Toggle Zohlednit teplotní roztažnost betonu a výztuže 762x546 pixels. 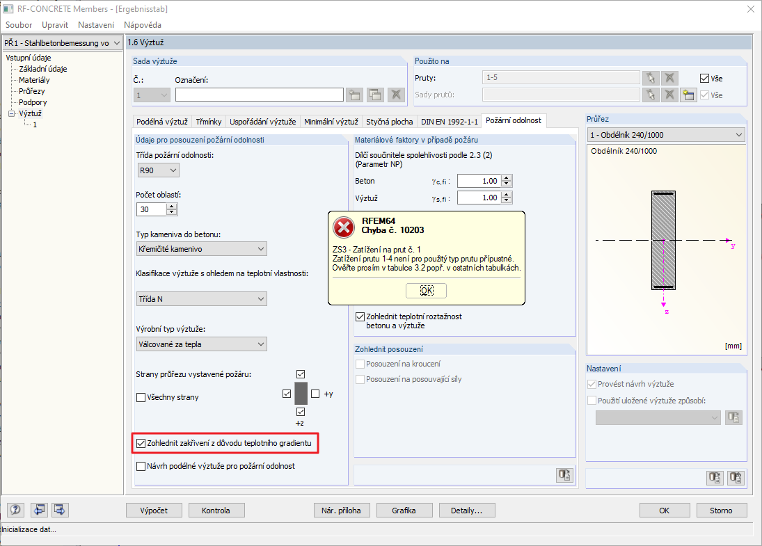tap(360, 316)
